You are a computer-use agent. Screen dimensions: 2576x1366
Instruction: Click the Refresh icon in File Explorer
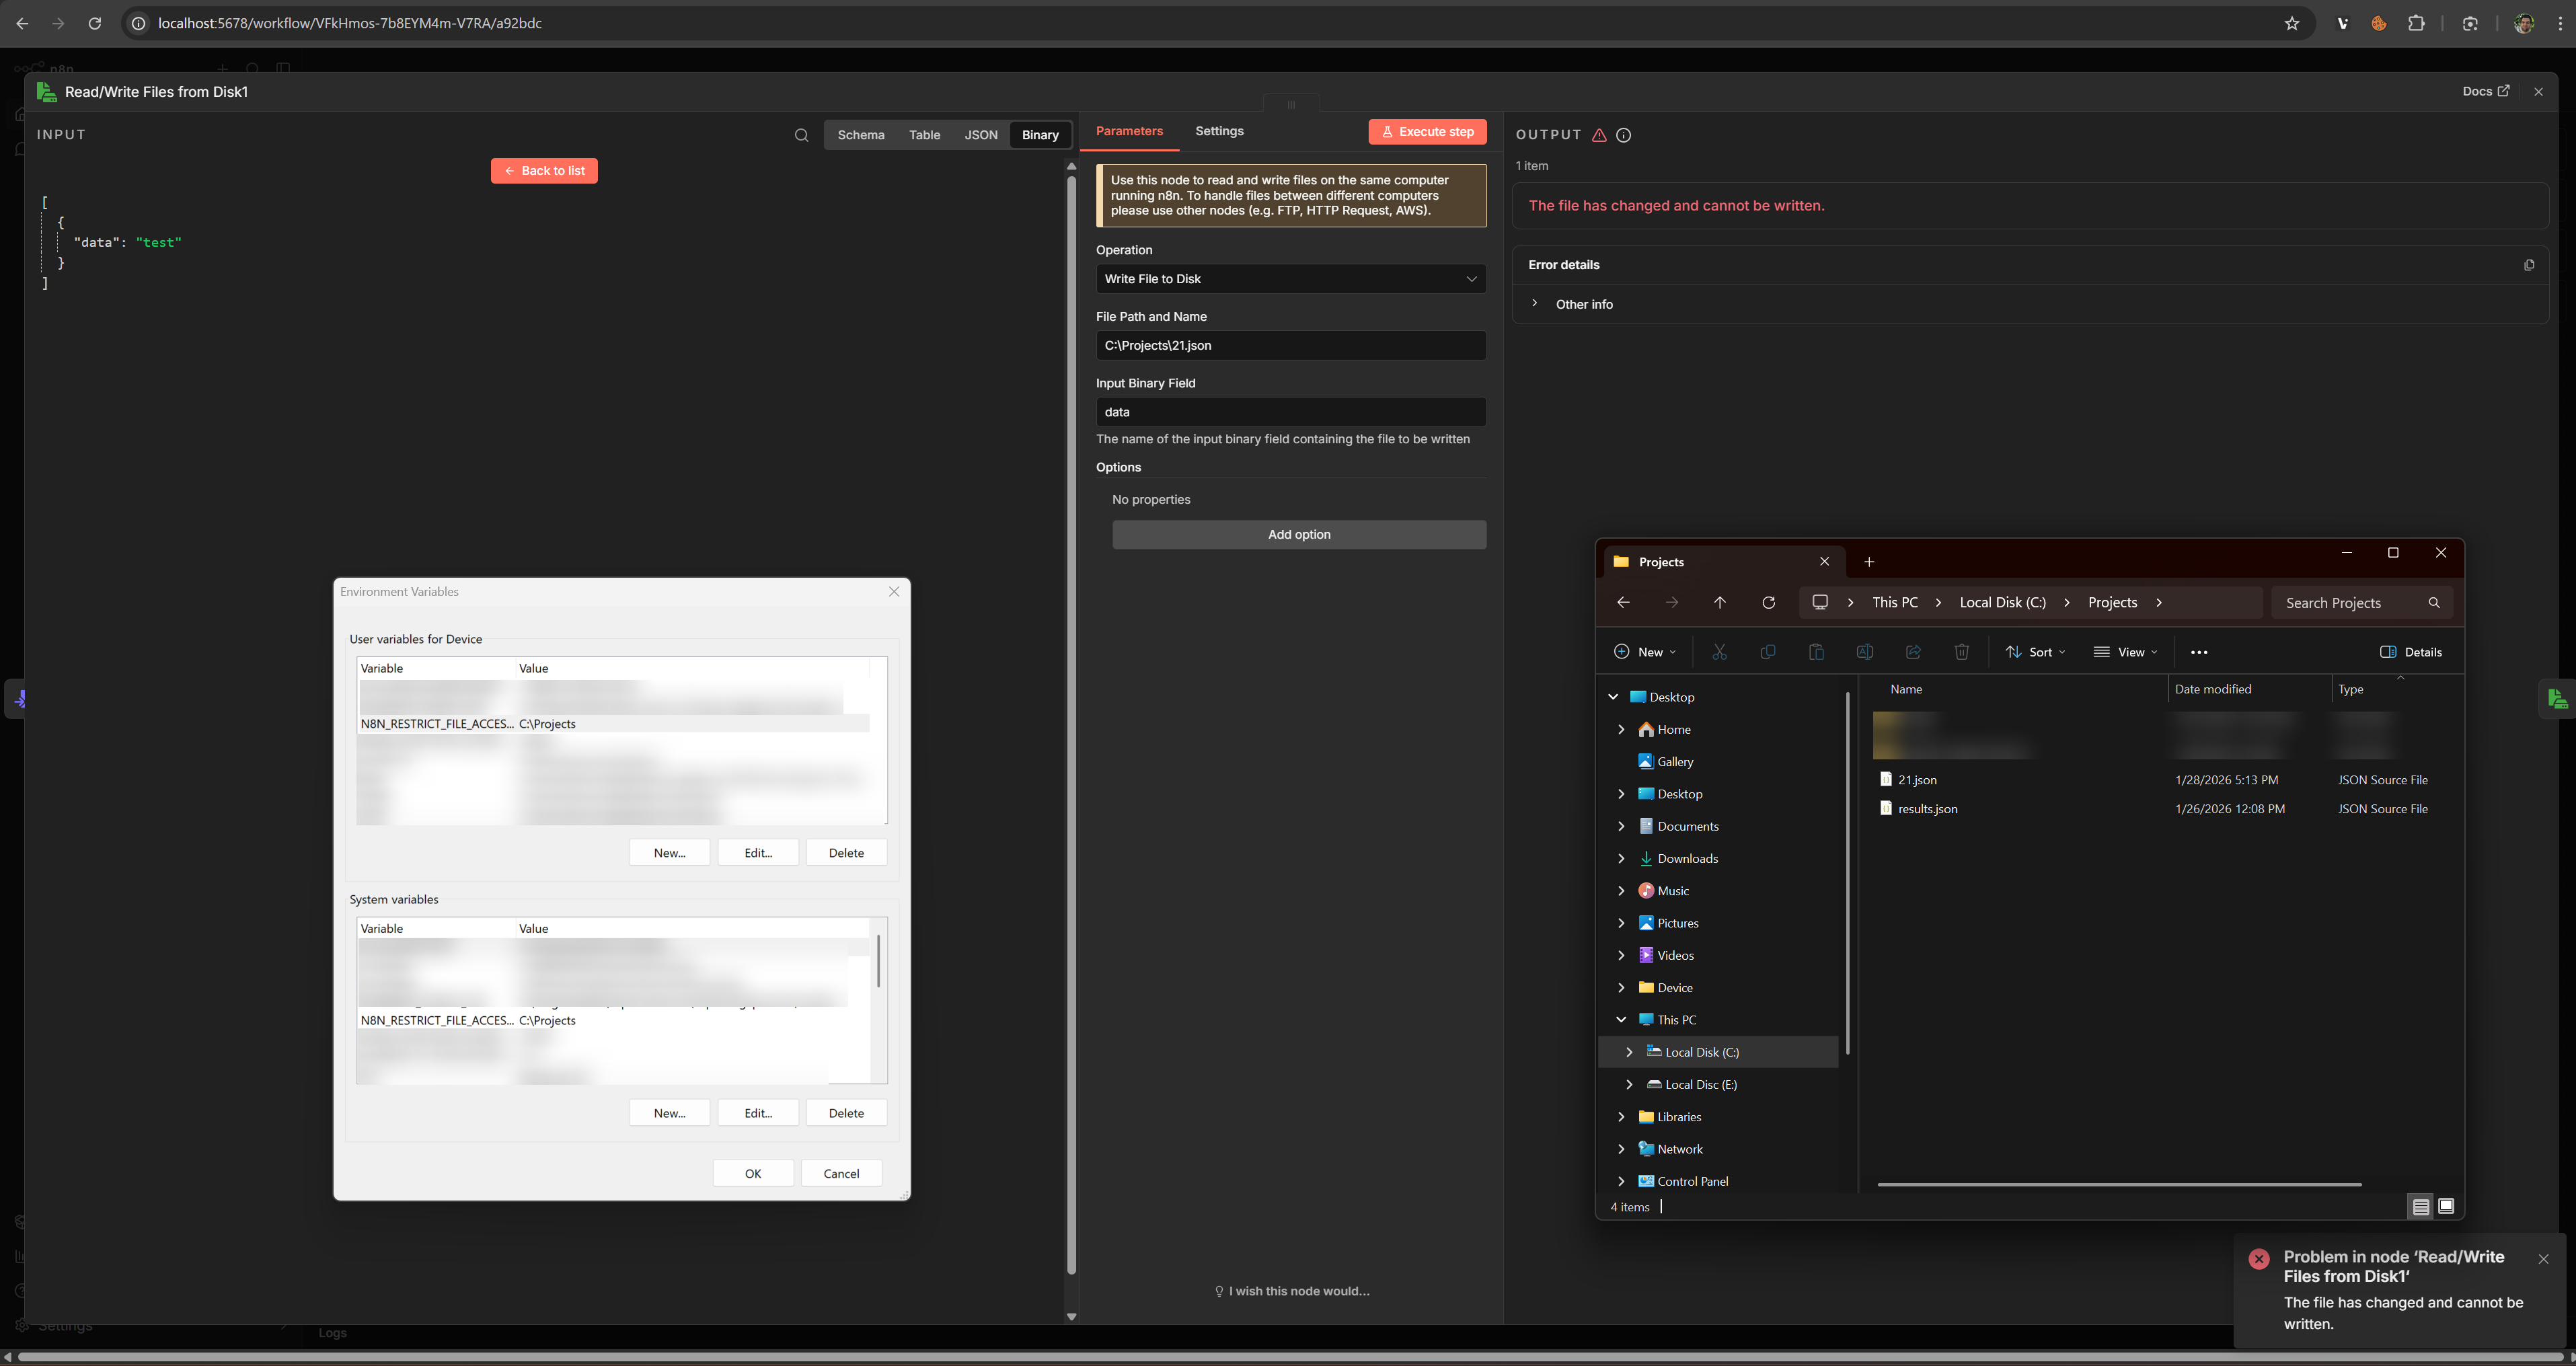pos(1768,602)
